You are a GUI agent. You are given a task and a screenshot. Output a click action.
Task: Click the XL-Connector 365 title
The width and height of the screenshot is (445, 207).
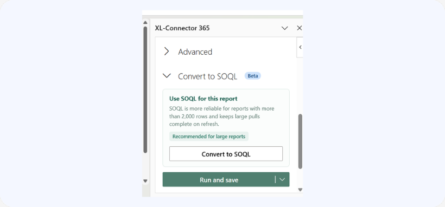[x=182, y=28]
